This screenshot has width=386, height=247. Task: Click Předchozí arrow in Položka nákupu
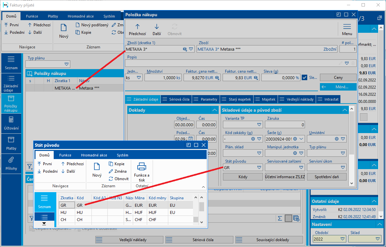click(x=137, y=27)
